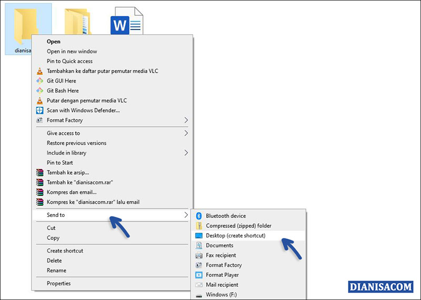Click the Git icon next to Git GUI Here
This screenshot has height=300, width=421.
pyautogui.click(x=40, y=81)
